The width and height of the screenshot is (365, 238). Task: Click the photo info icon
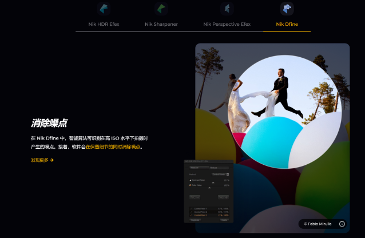(342, 224)
